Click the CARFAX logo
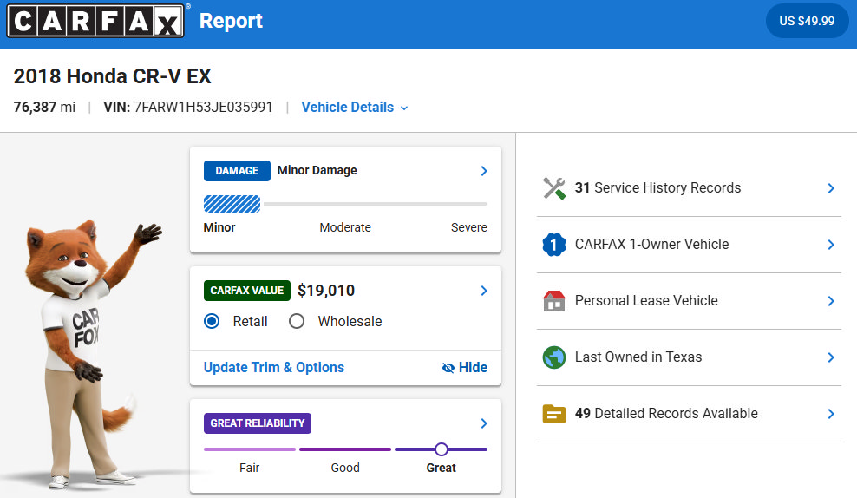Image resolution: width=857 pixels, height=498 pixels. pyautogui.click(x=95, y=21)
